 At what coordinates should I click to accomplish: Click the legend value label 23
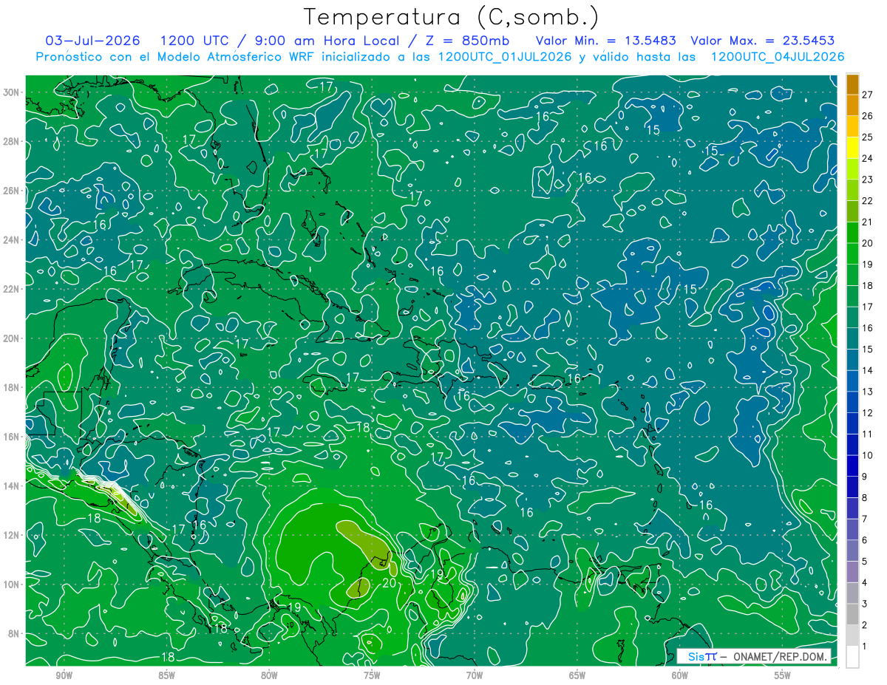click(868, 180)
